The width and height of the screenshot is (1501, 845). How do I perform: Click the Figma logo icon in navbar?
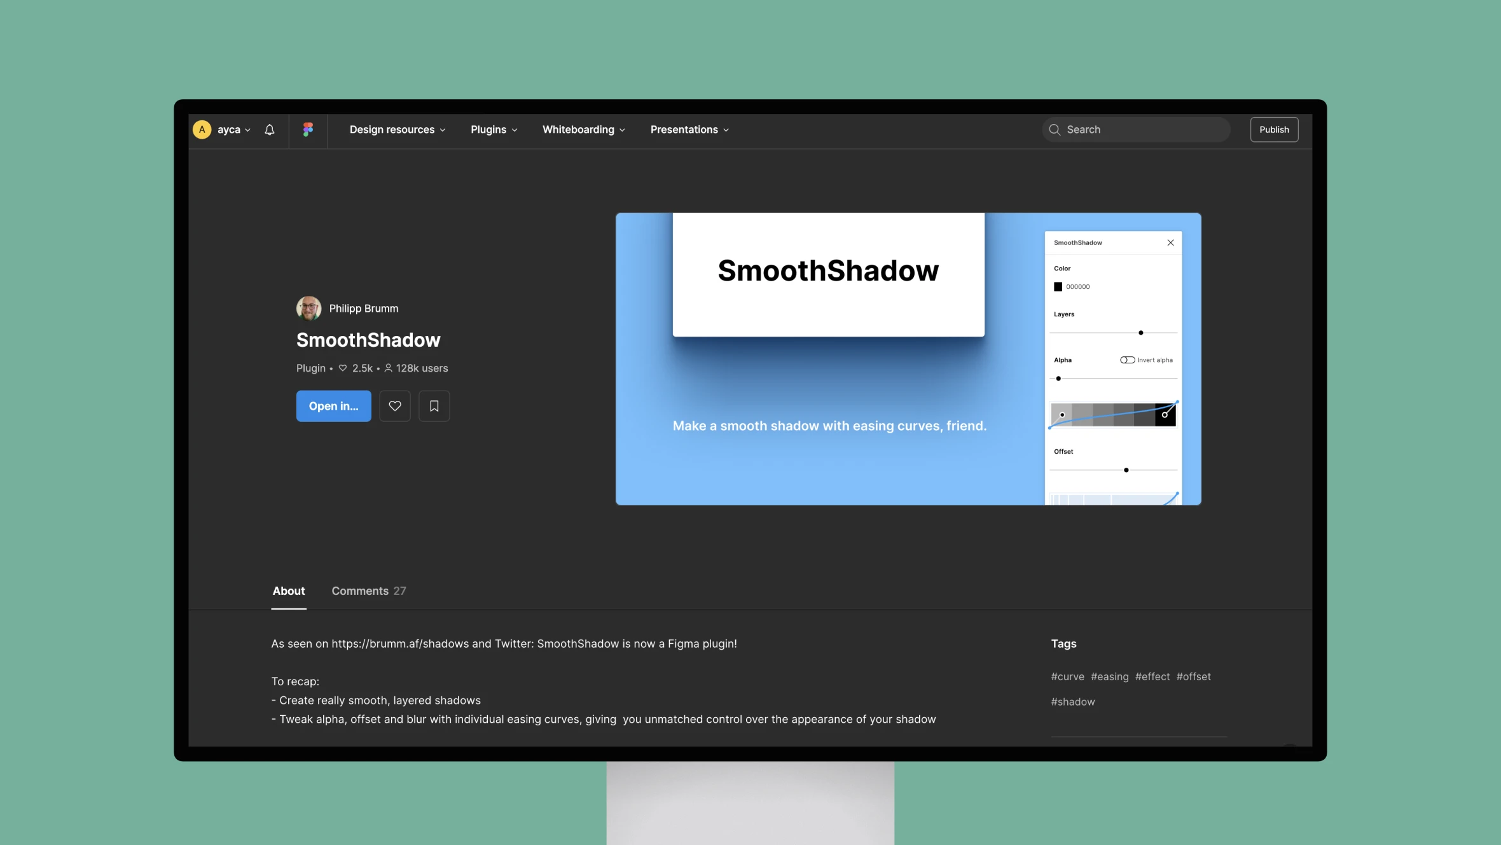tap(307, 128)
